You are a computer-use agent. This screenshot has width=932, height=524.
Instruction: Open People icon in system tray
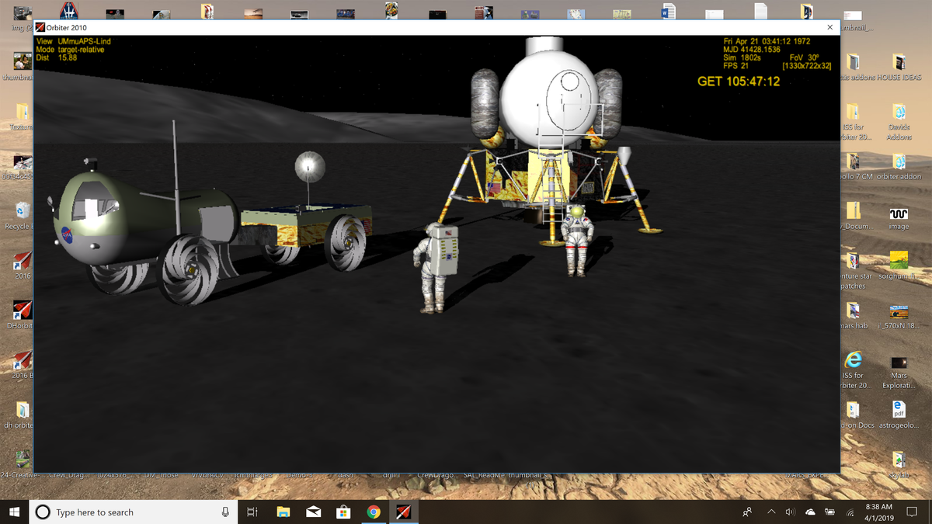click(747, 512)
